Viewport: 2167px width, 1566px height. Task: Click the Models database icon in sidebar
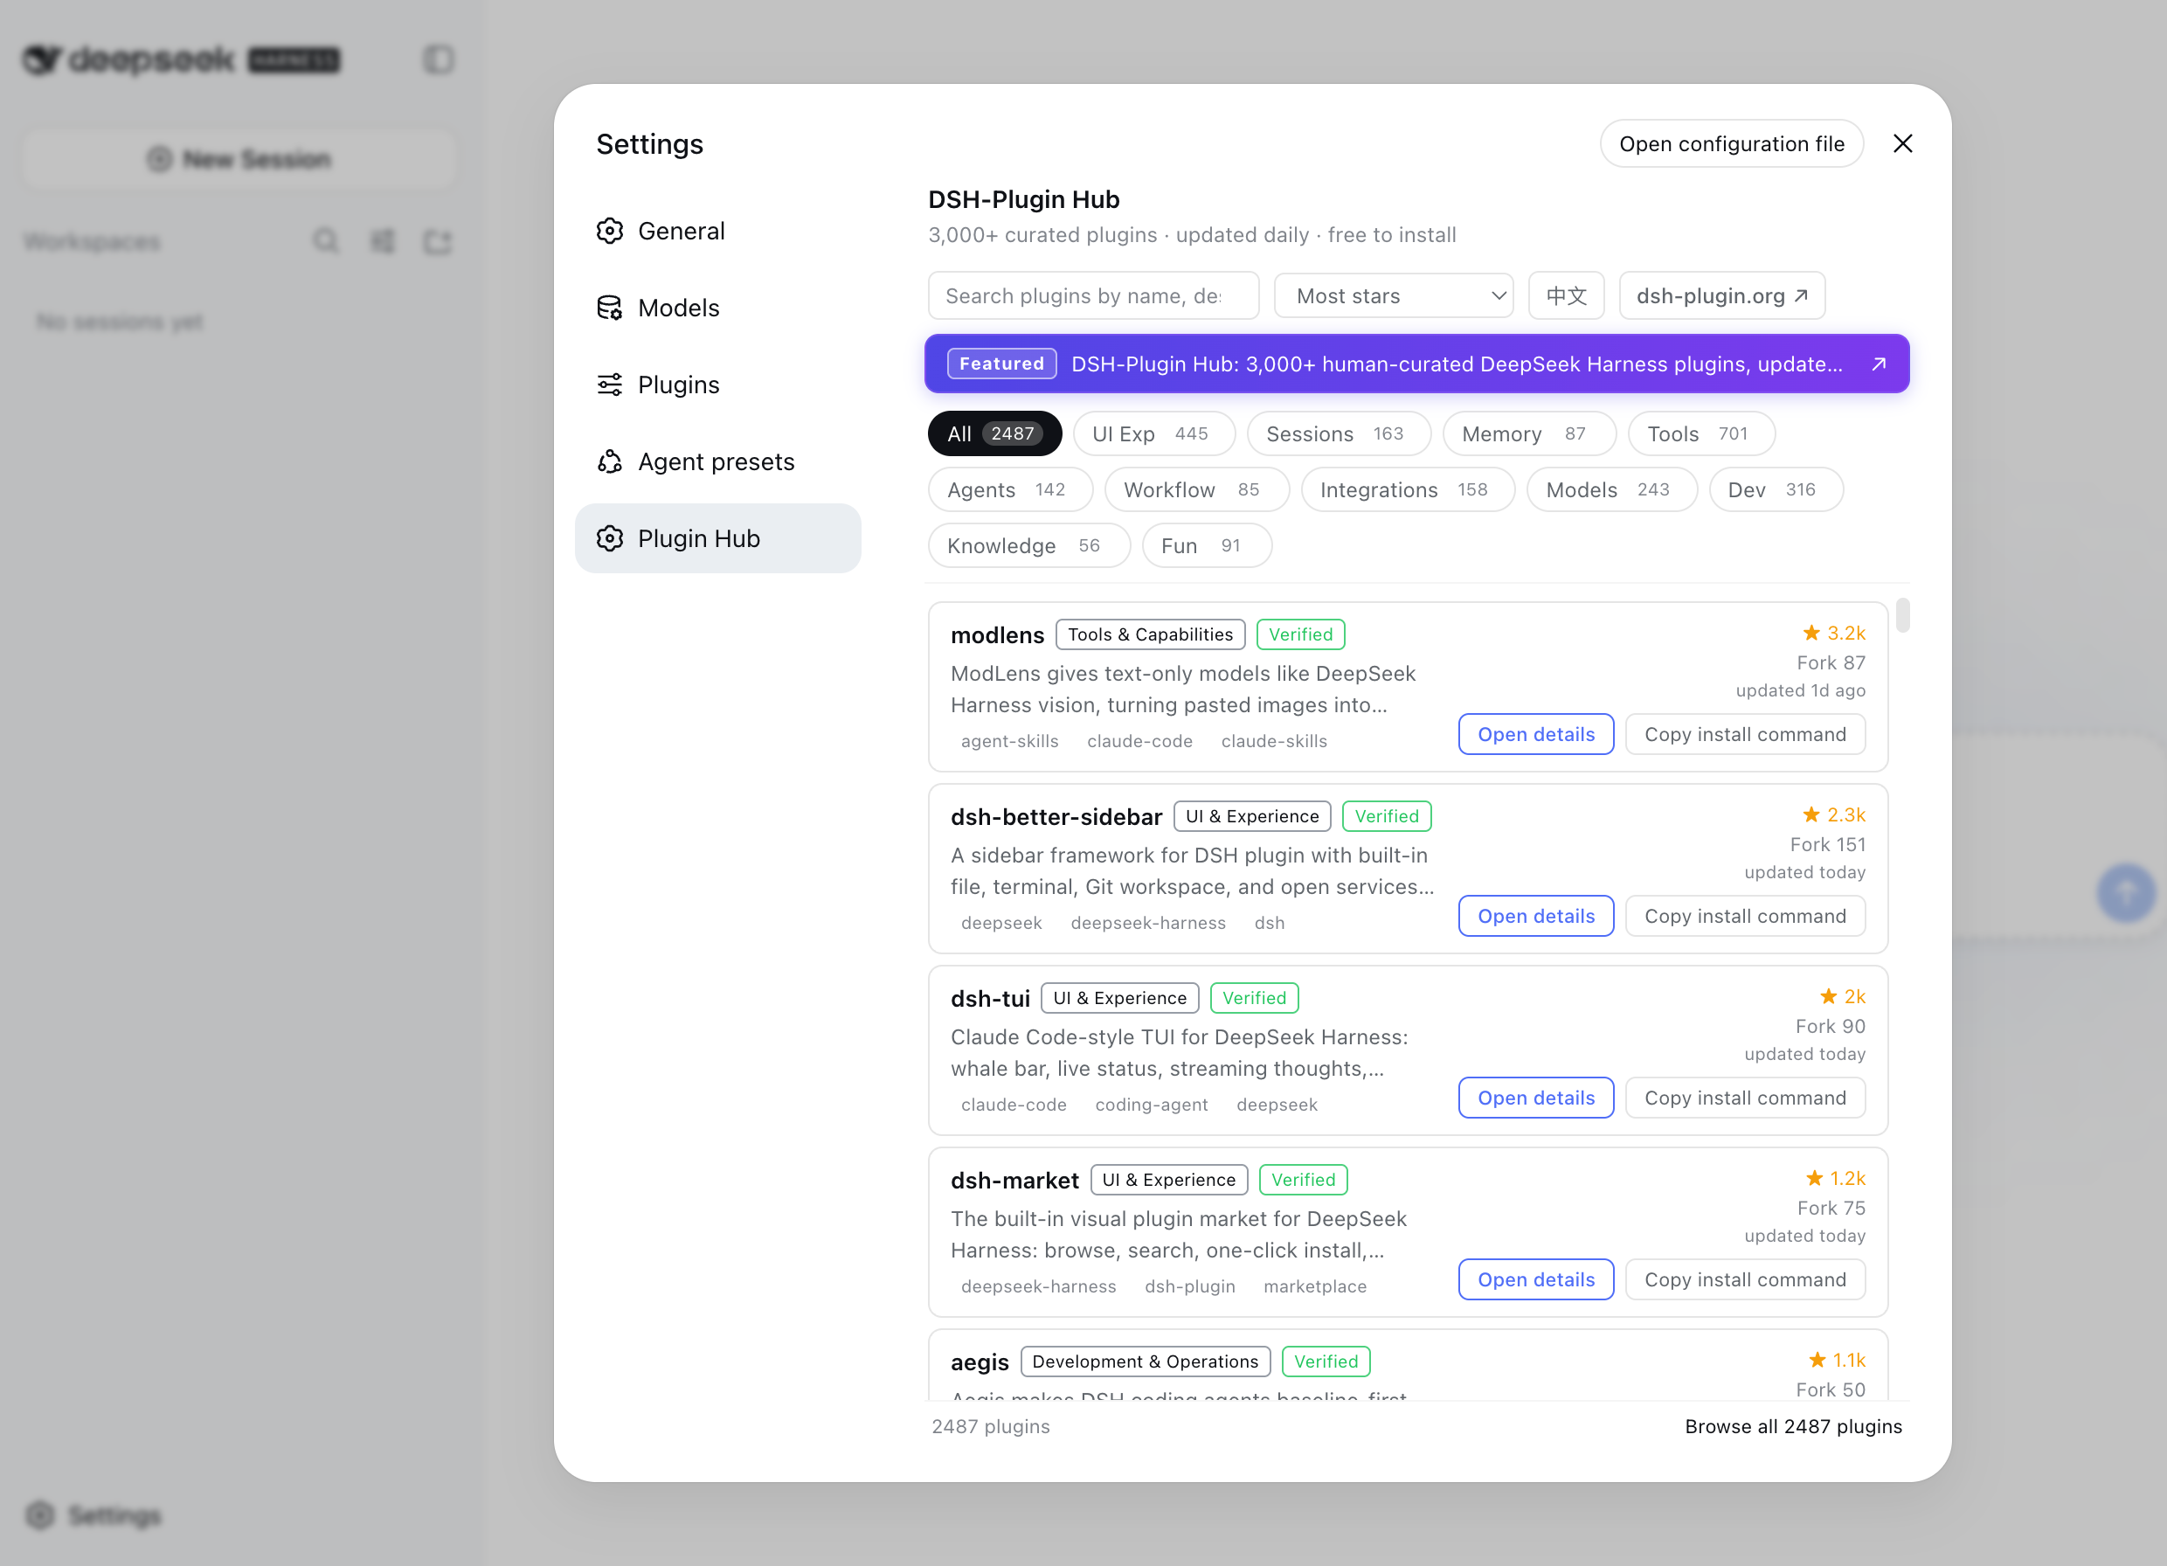610,308
